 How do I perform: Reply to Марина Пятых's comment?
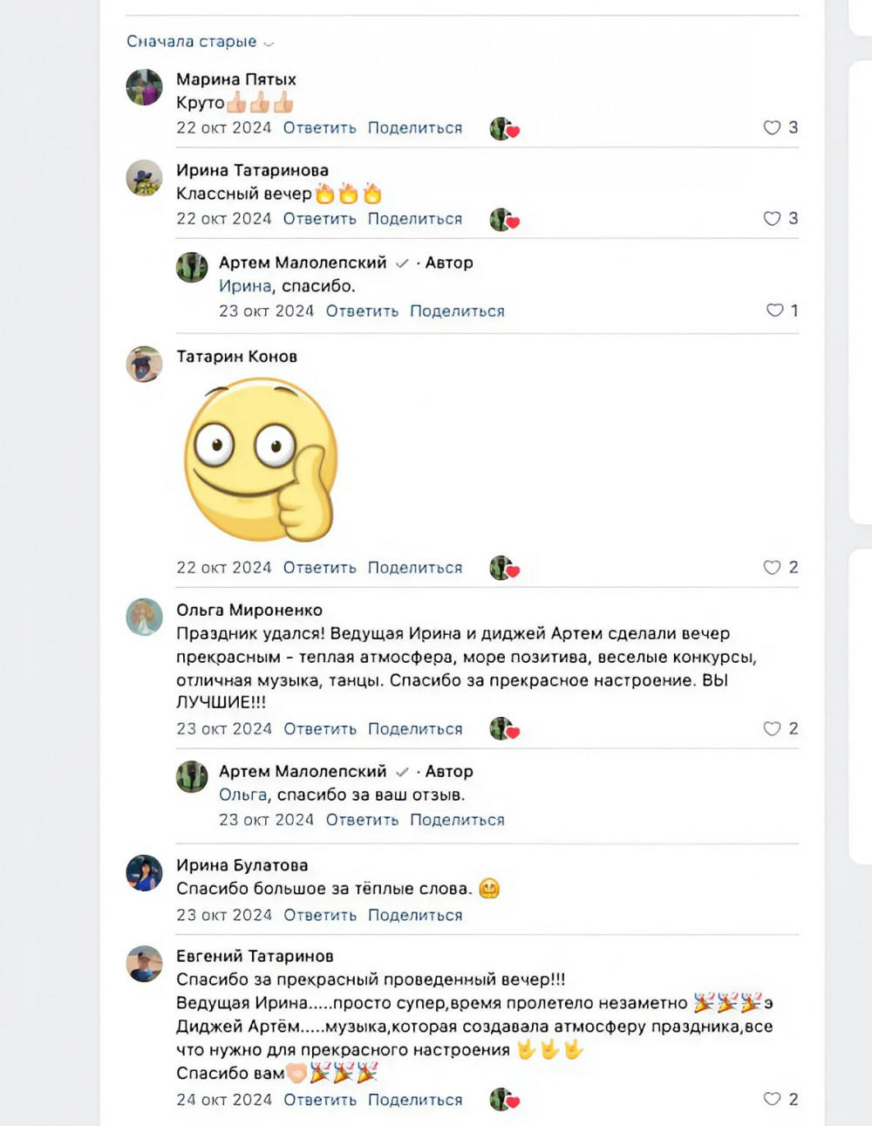pos(319,127)
